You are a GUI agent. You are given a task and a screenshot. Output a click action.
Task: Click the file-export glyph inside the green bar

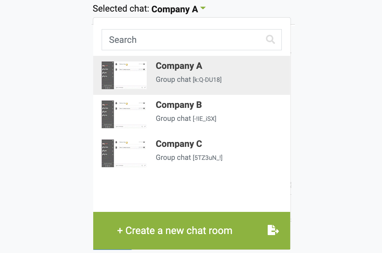[x=273, y=231]
